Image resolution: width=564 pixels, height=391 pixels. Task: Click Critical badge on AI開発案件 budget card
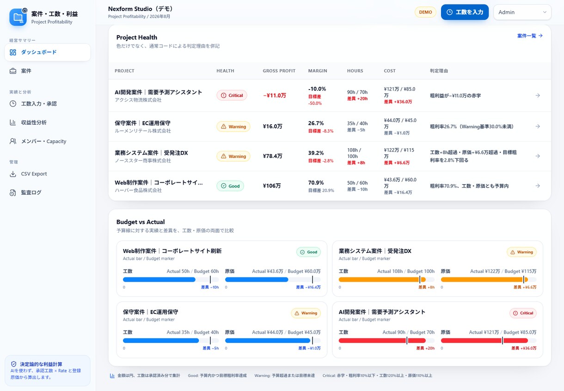[523, 313]
